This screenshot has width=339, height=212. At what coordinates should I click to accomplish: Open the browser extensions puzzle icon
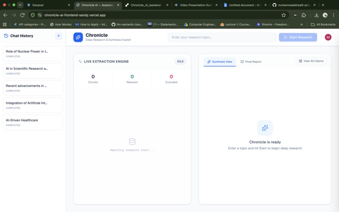tap(304, 15)
